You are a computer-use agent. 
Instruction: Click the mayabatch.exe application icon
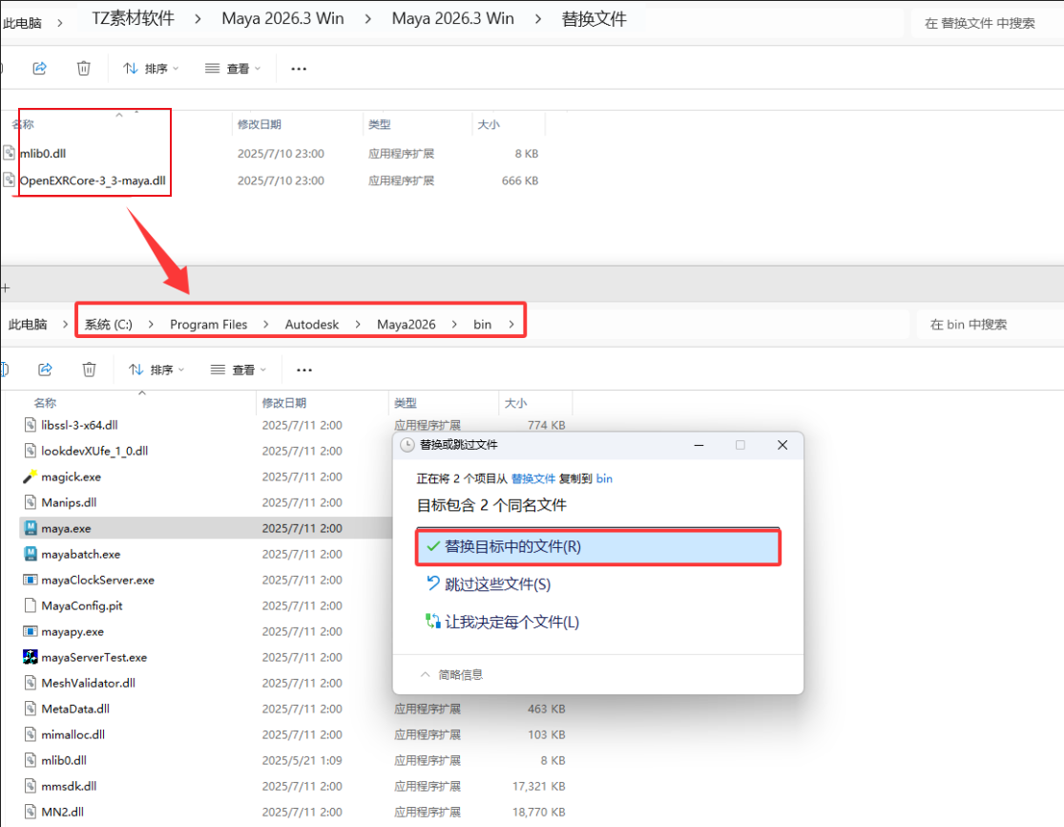click(x=30, y=553)
